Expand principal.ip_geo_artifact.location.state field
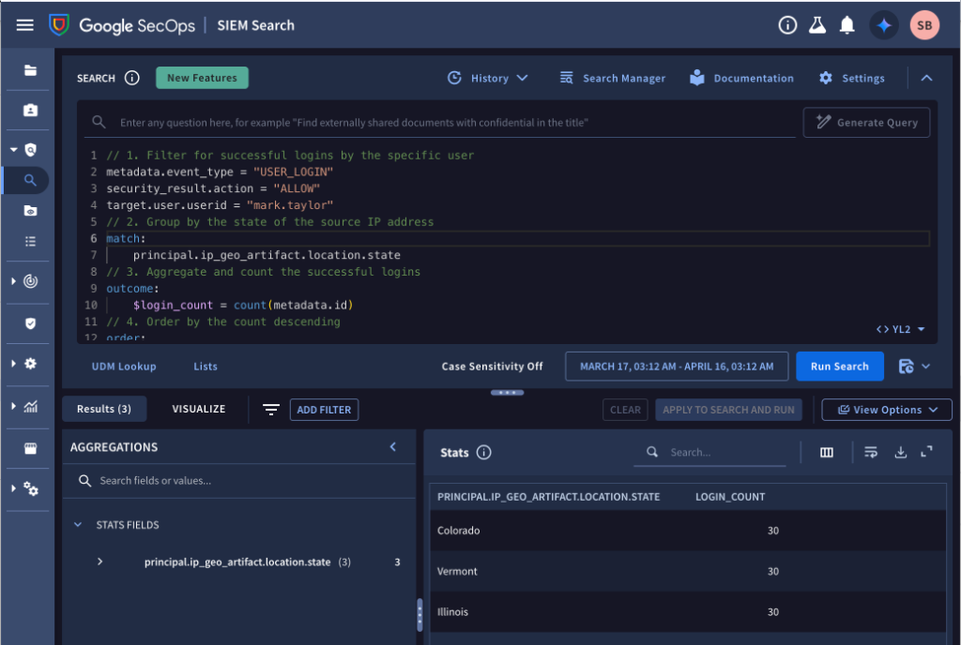The width and height of the screenshot is (961, 645). coord(100,562)
